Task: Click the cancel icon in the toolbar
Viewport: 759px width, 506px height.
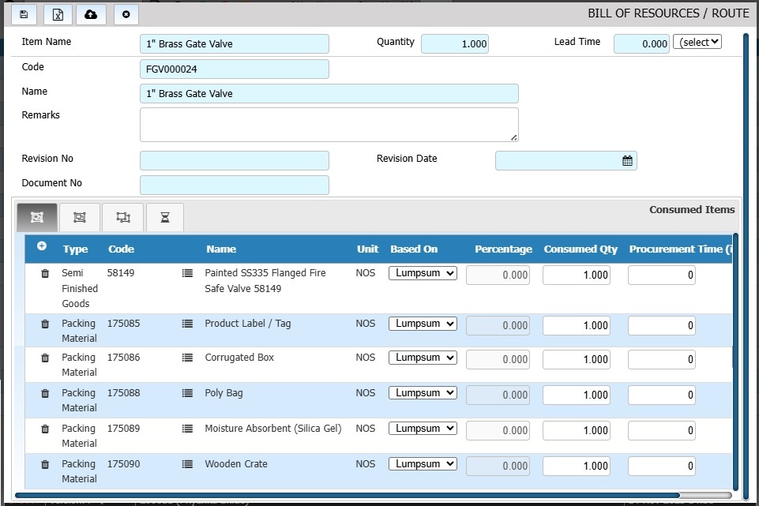Action: (x=126, y=13)
